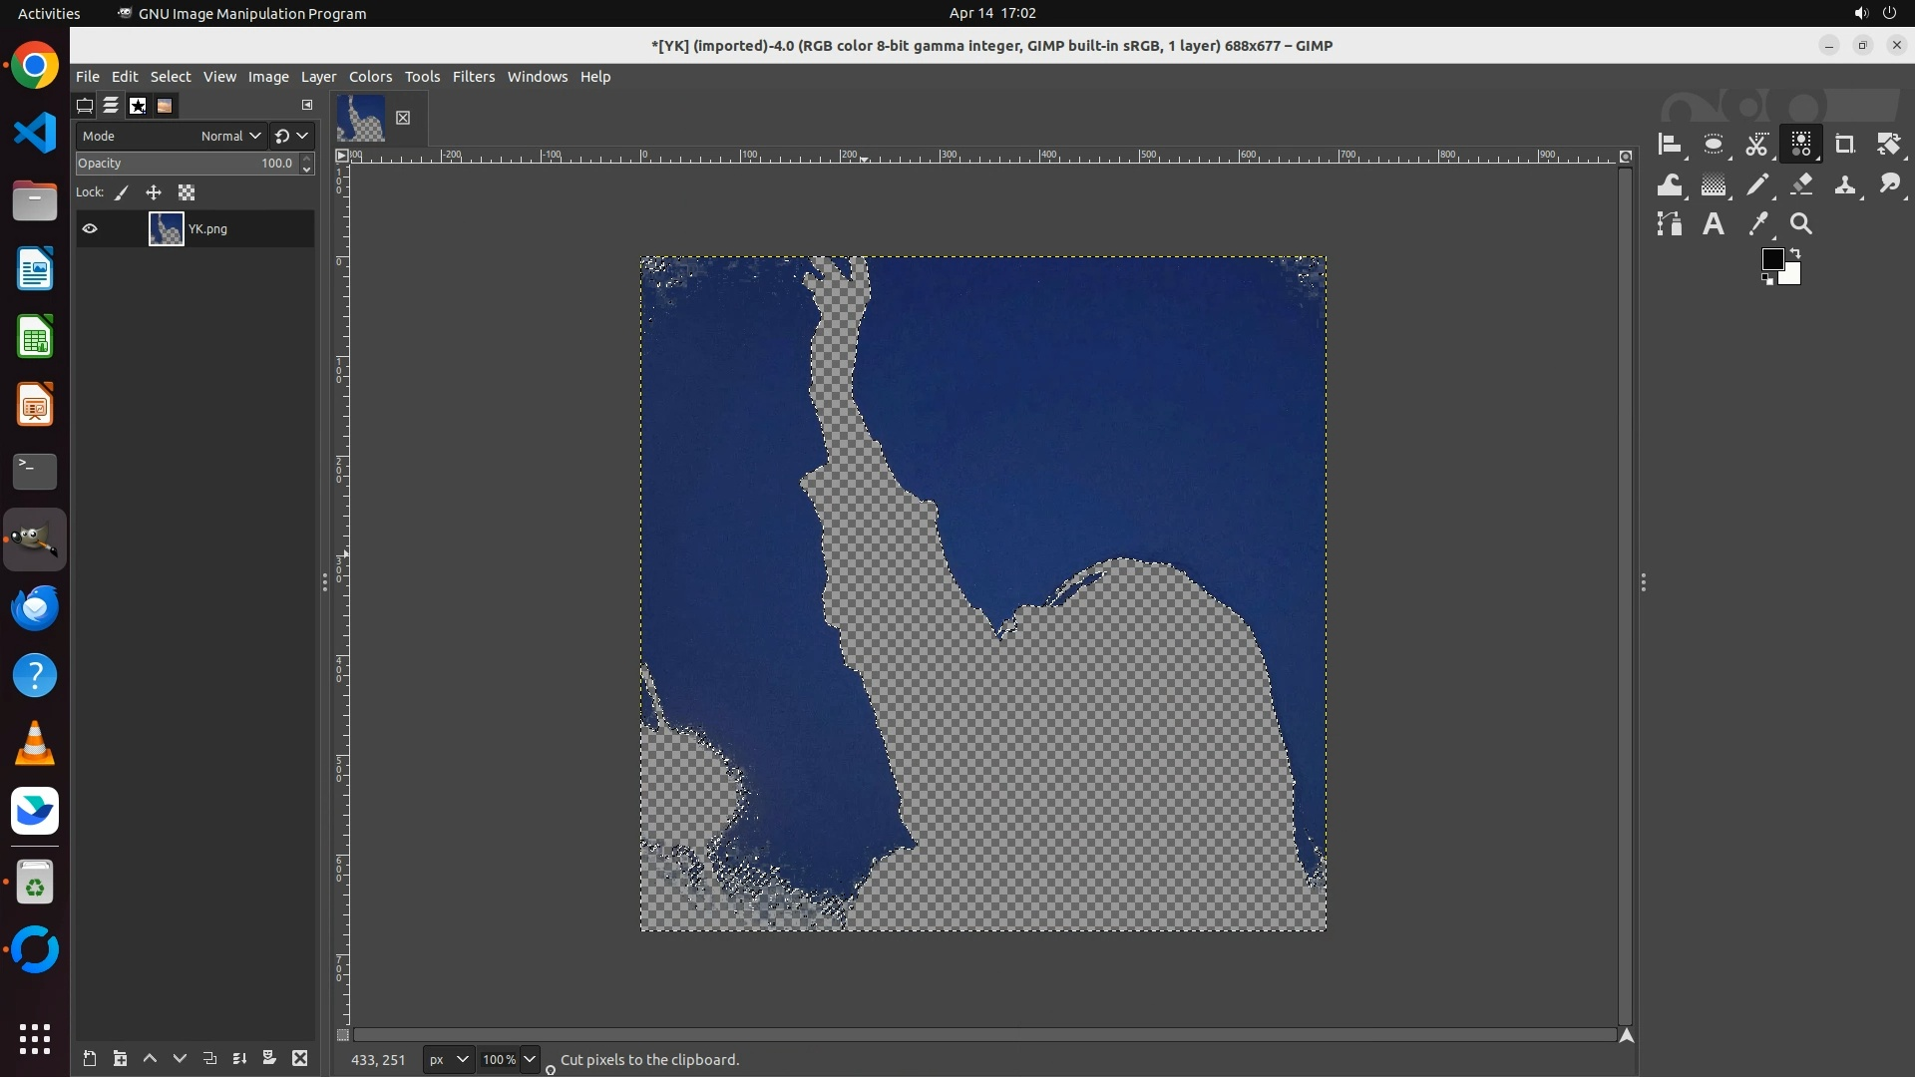
Task: Toggle lock alpha channel checkerboard icon
Action: [187, 192]
